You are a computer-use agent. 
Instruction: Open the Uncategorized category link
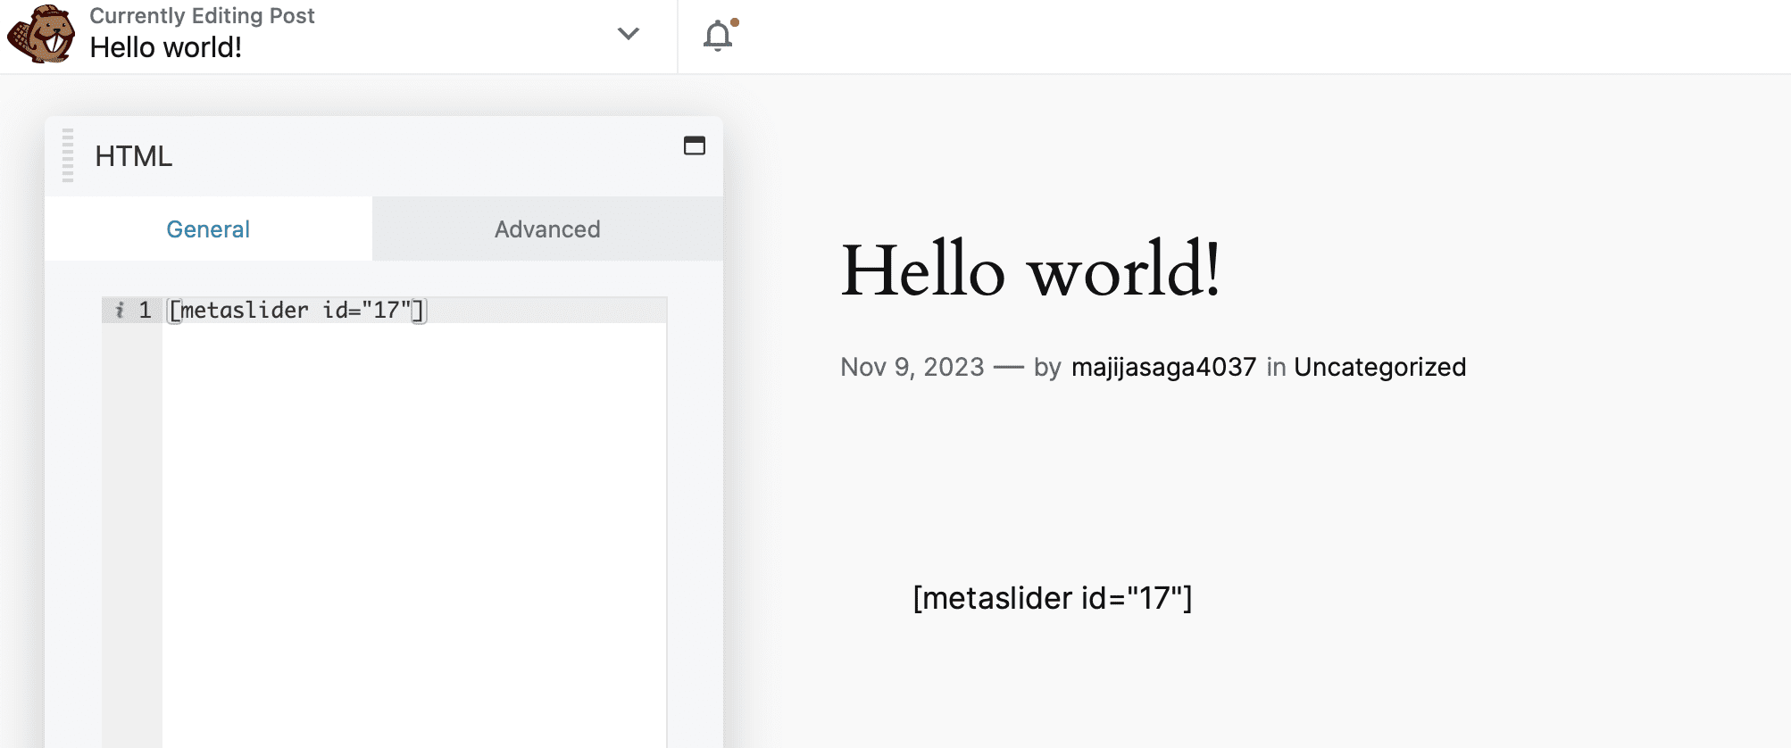click(1379, 367)
